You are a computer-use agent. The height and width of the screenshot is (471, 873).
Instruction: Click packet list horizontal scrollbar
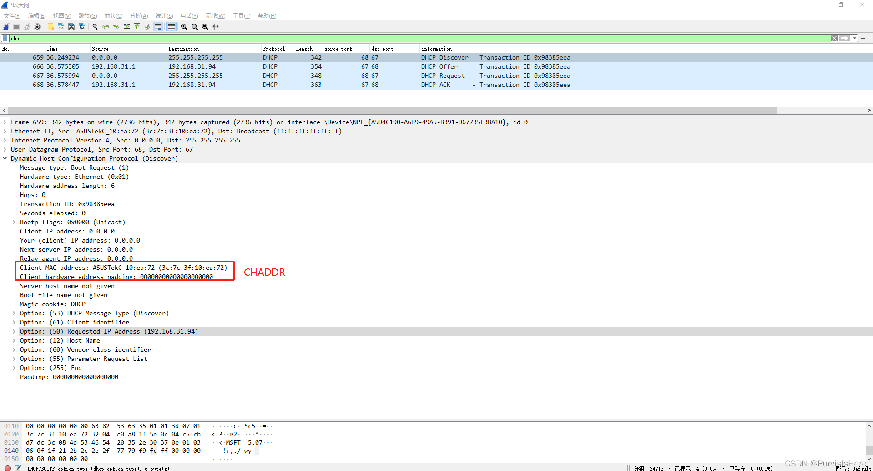coord(392,110)
